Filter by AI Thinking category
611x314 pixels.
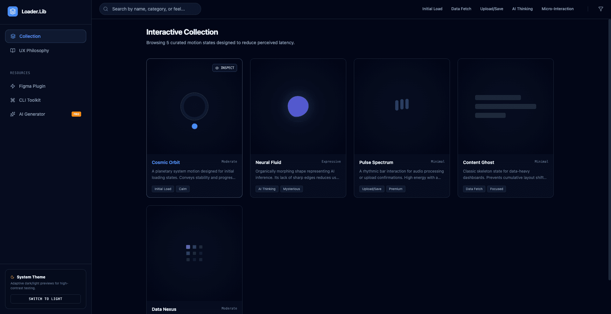522,9
